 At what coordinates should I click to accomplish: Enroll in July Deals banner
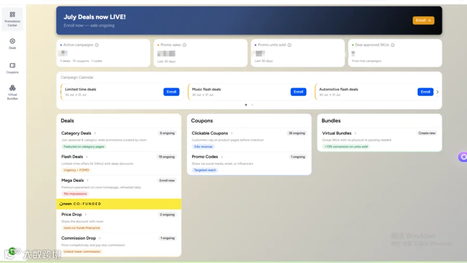[423, 20]
